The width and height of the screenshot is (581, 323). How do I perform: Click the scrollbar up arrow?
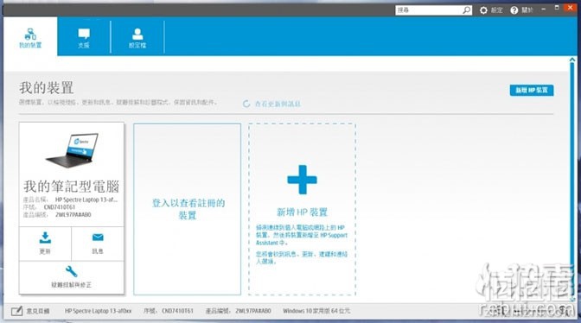pos(572,60)
